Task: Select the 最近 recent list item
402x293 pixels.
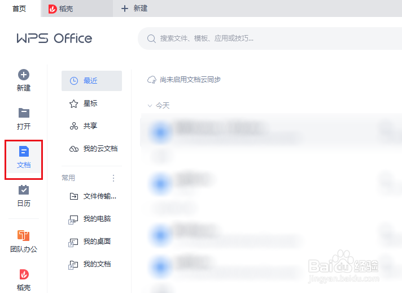Action: tap(91, 81)
